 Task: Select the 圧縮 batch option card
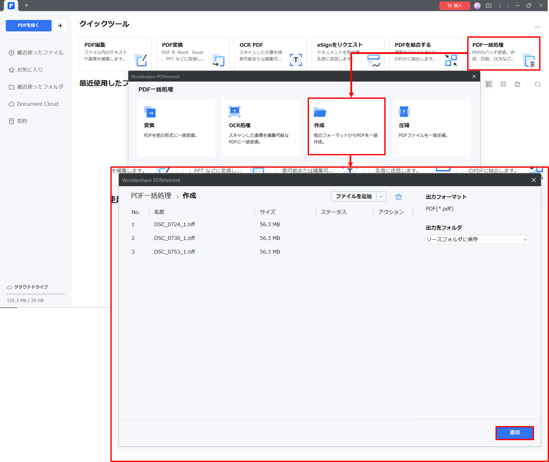coord(431,128)
